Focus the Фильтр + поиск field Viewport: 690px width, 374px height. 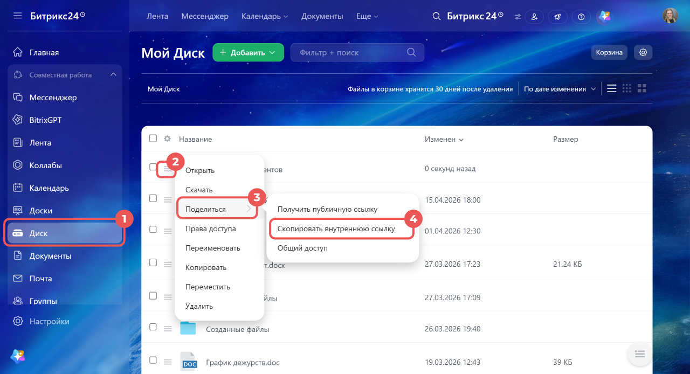tap(357, 52)
